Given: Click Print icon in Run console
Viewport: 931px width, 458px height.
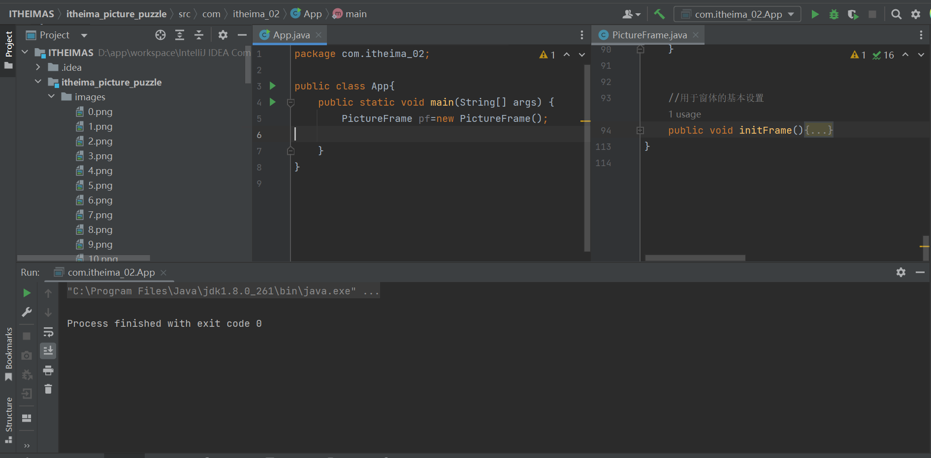Looking at the screenshot, I should point(48,370).
